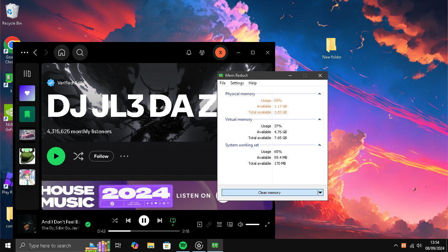Open File Explorer from the taskbar
Screen dimensions: 448x252
pyautogui.click(x=151, y=245)
